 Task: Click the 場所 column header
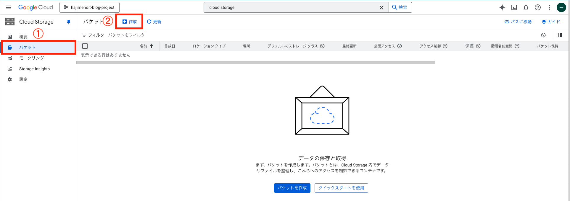click(247, 46)
